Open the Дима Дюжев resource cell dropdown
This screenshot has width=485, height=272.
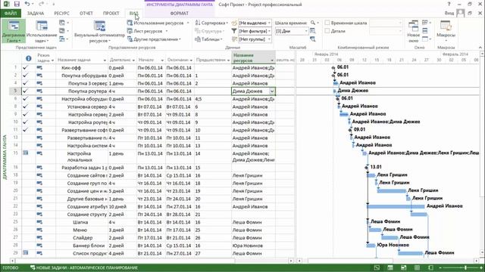272,91
